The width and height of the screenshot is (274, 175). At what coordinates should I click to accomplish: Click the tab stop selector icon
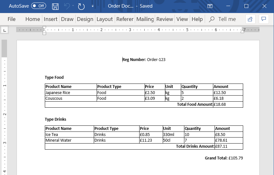(x=5, y=30)
